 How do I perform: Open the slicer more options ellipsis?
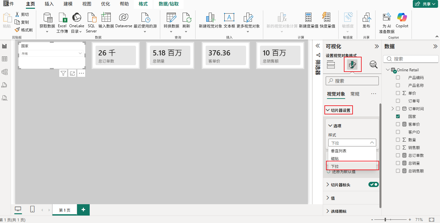pyautogui.click(x=81, y=74)
